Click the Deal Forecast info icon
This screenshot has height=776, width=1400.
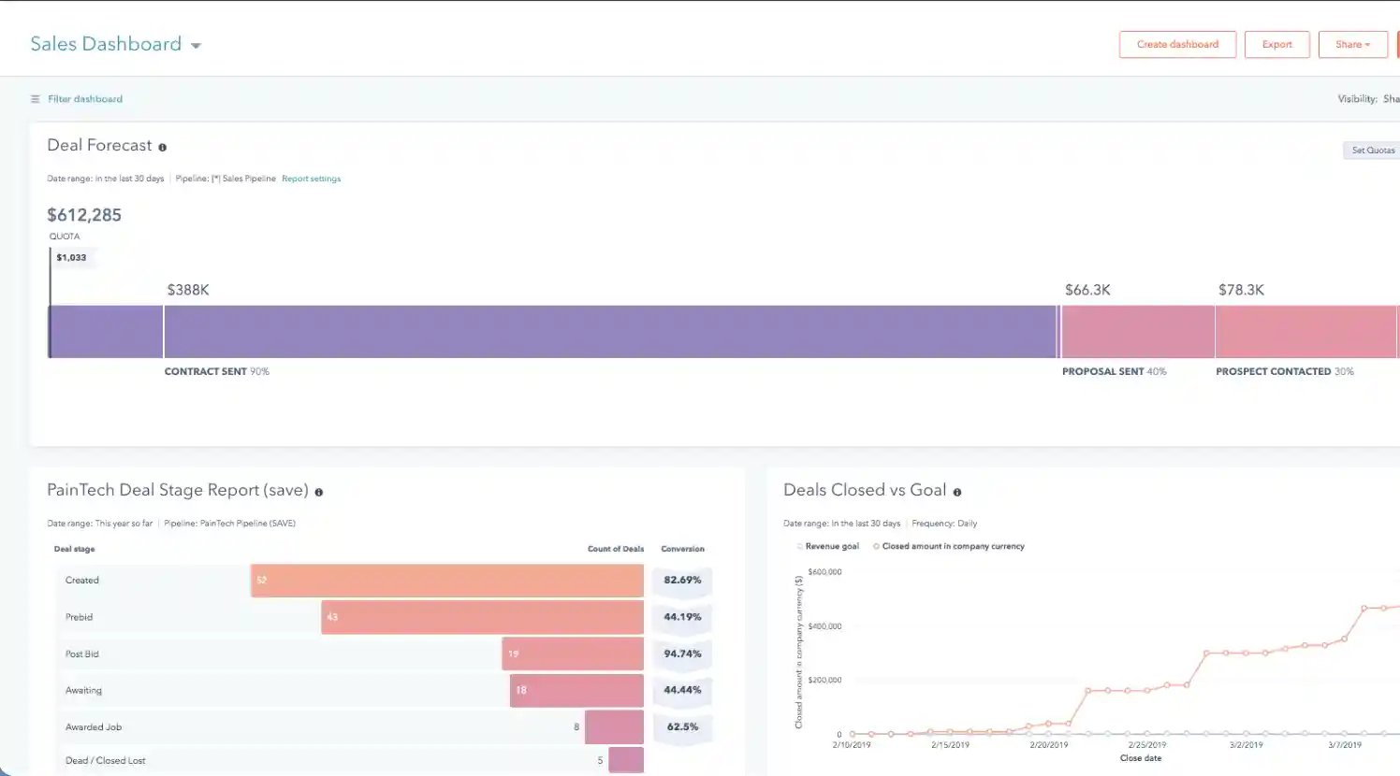pyautogui.click(x=162, y=148)
